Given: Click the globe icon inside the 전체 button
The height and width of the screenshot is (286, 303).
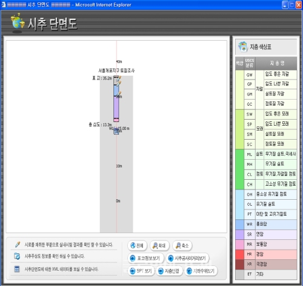Looking at the screenshot, I should [x=133, y=245].
